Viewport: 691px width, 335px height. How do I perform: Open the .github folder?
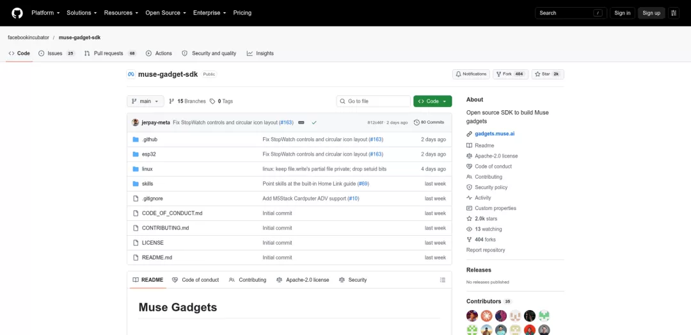[x=149, y=140]
